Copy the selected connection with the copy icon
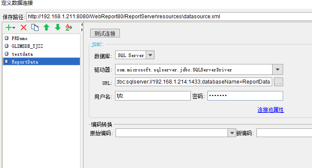The image size is (312, 168). [35, 27]
